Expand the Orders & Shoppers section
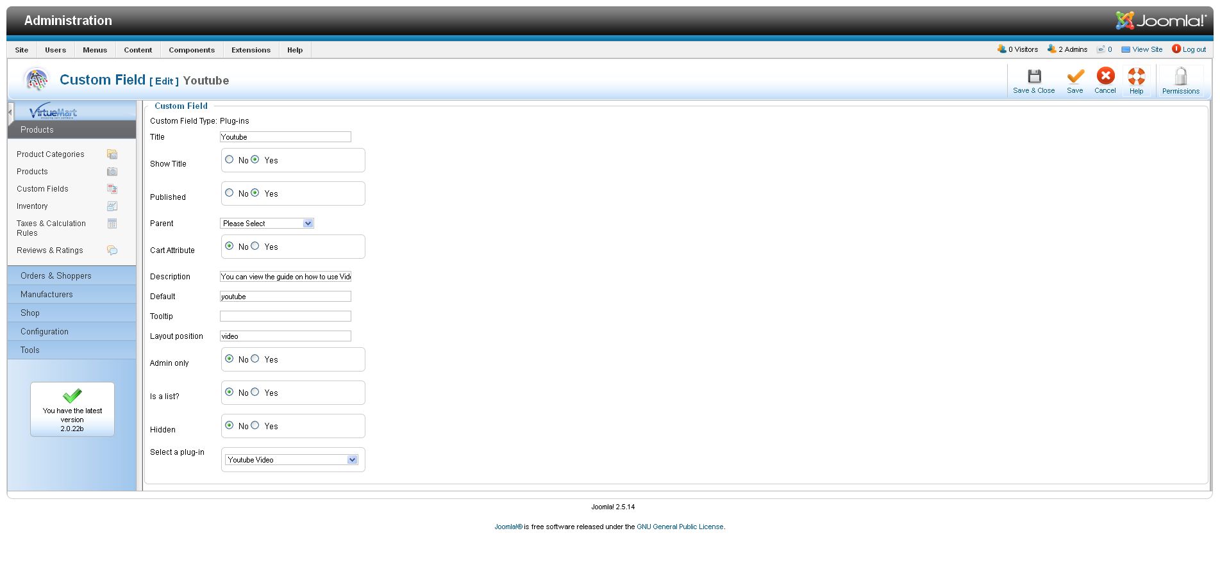The image size is (1220, 565). (72, 276)
